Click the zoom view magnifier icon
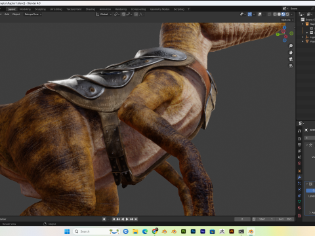 point(291,46)
